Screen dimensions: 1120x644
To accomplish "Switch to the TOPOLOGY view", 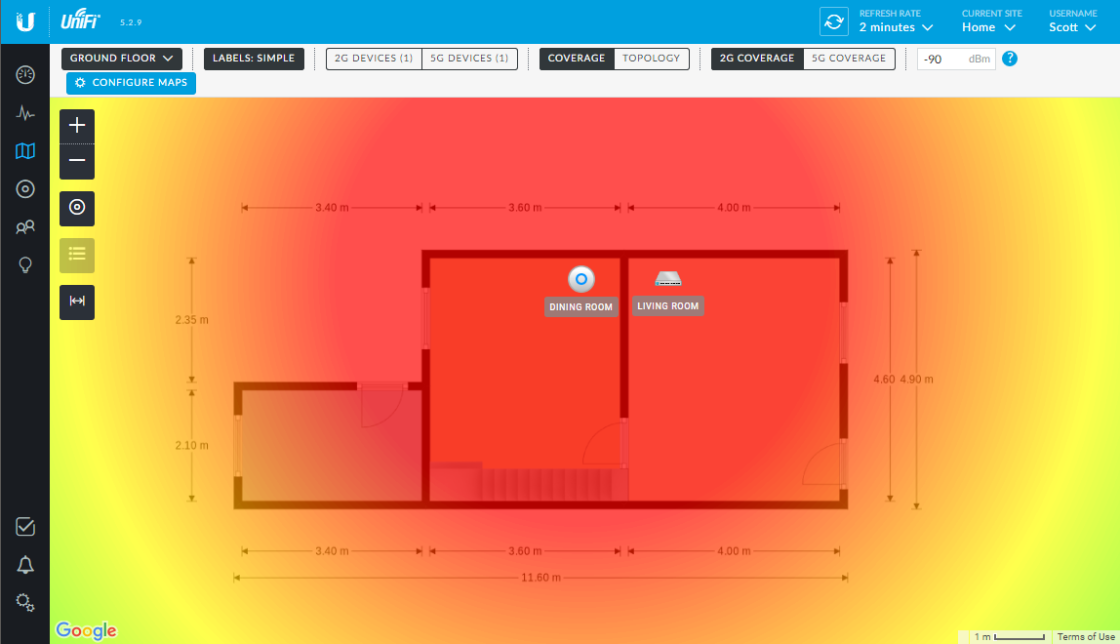I will coord(651,59).
